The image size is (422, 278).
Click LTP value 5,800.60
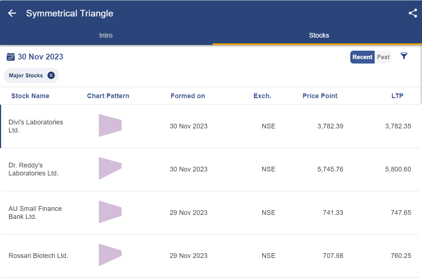point(398,169)
